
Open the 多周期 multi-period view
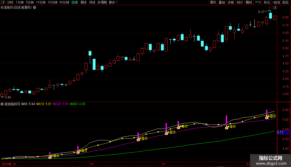click(102, 2)
